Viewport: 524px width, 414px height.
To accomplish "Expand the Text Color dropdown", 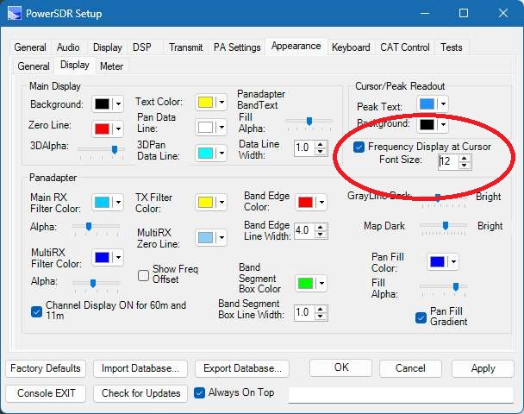I will [221, 102].
